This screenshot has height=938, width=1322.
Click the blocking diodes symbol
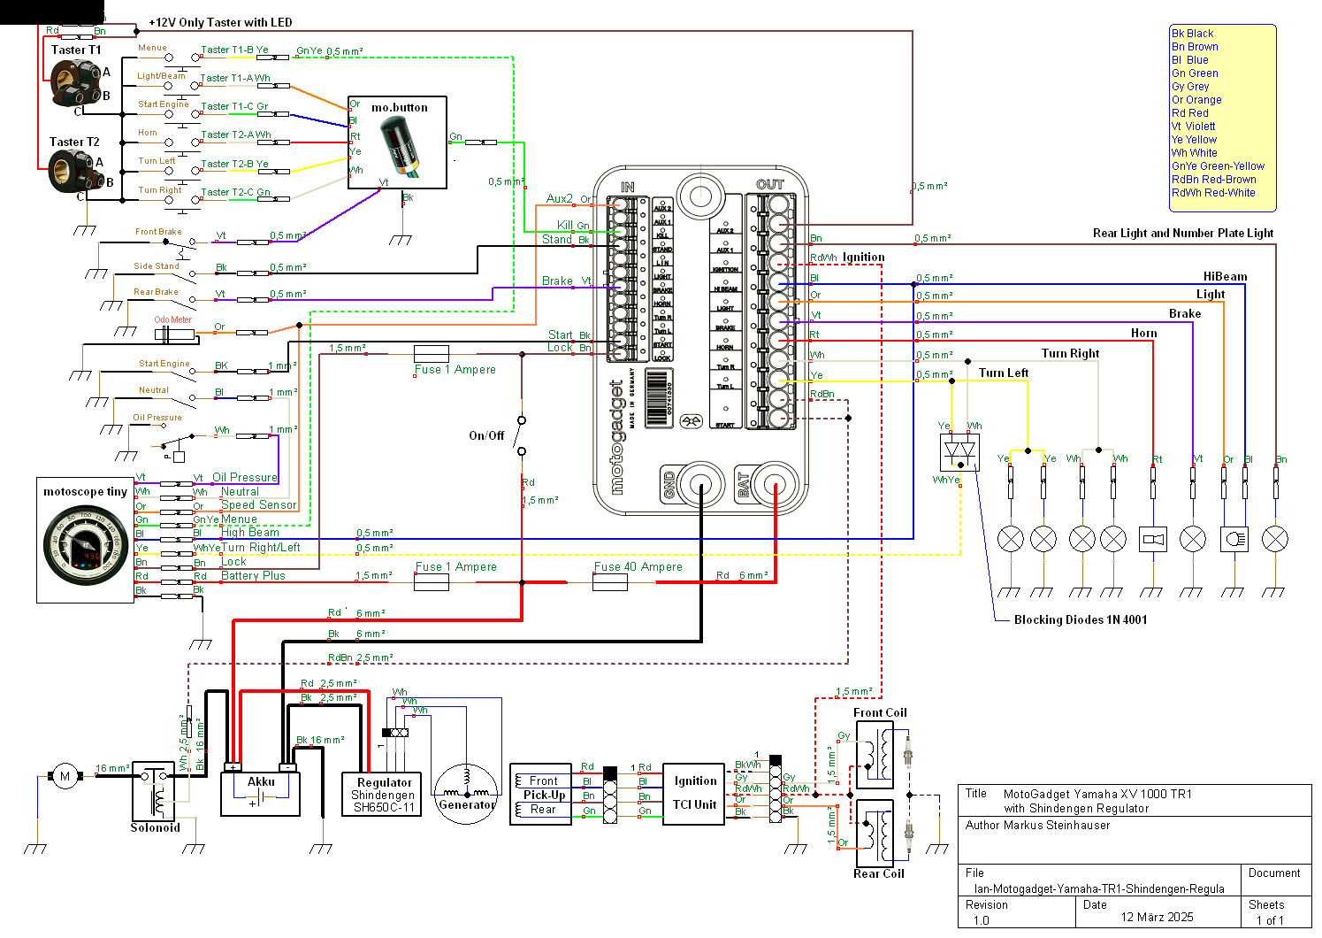[x=959, y=452]
